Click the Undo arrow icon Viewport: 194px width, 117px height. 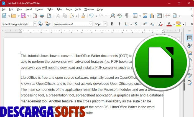pos(91,16)
